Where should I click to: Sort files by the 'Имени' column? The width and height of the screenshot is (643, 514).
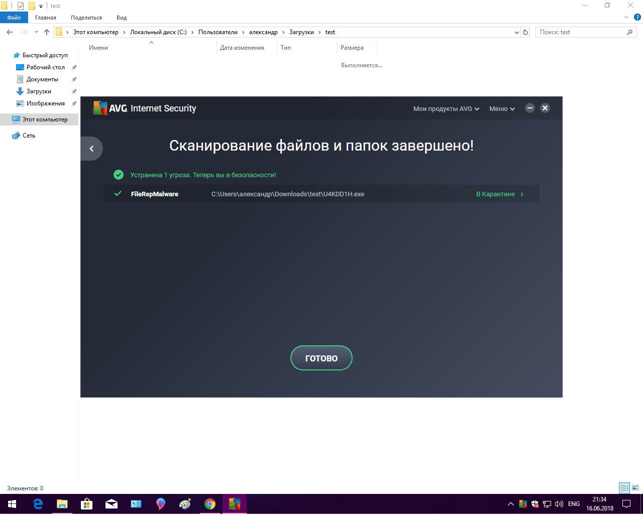coord(98,48)
